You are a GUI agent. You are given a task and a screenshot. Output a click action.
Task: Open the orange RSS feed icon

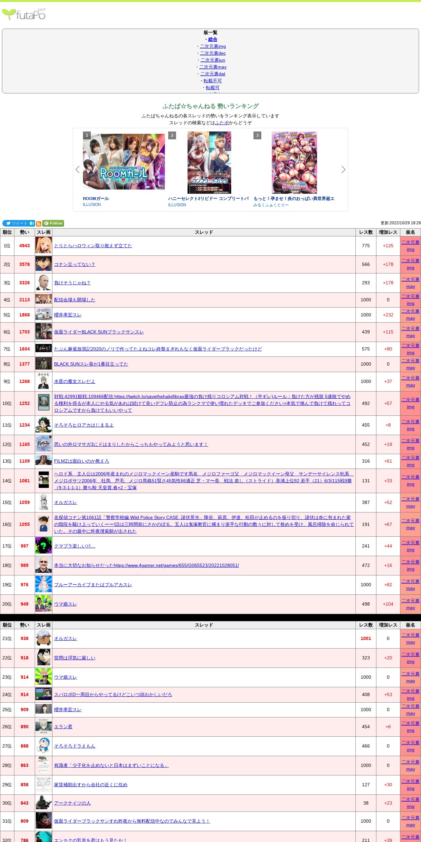tap(39, 224)
